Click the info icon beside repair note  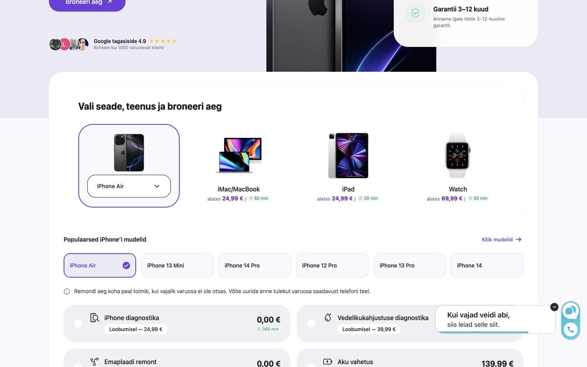[x=67, y=292]
